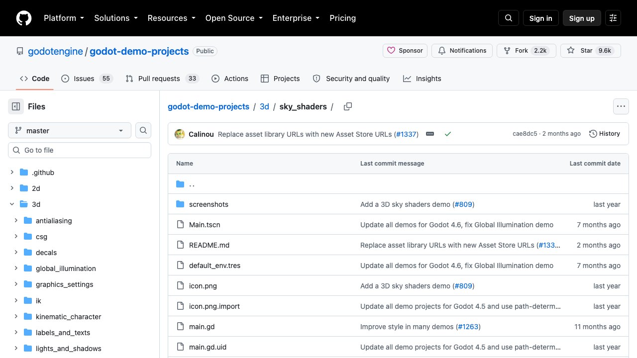Open the Calinou author profile link
This screenshot has height=358, width=637.
pyautogui.click(x=201, y=134)
